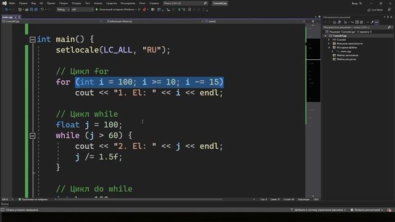Open the Проект menu

pos(51,3)
